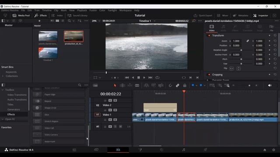Viewport: 280px width, 157px height.
Task: Select Video Transitions in Toolbox
Action: pos(17,95)
